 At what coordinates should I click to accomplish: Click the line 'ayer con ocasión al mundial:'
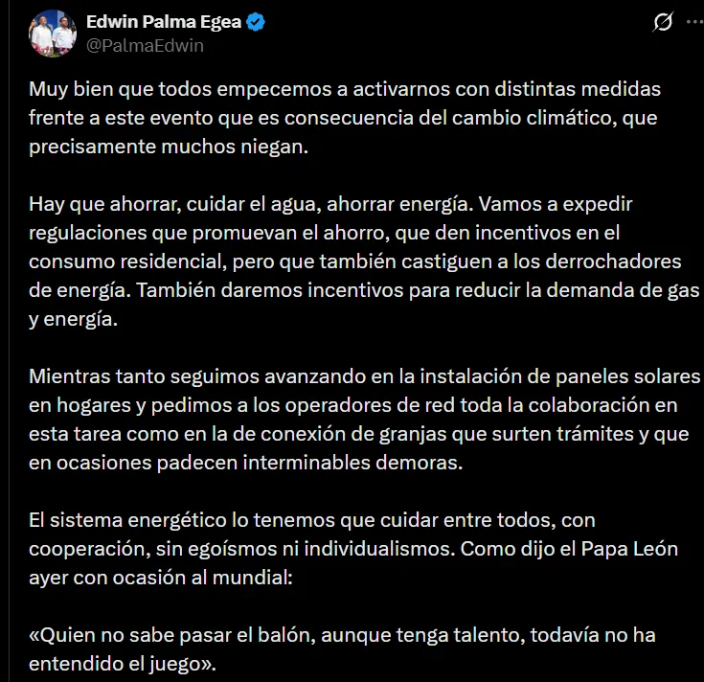[161, 578]
